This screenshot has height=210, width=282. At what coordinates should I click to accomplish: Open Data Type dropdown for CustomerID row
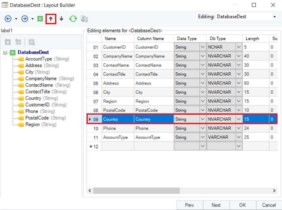tap(202, 47)
